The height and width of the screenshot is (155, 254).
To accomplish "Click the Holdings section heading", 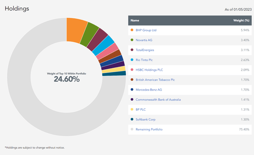I will point(17,9).
